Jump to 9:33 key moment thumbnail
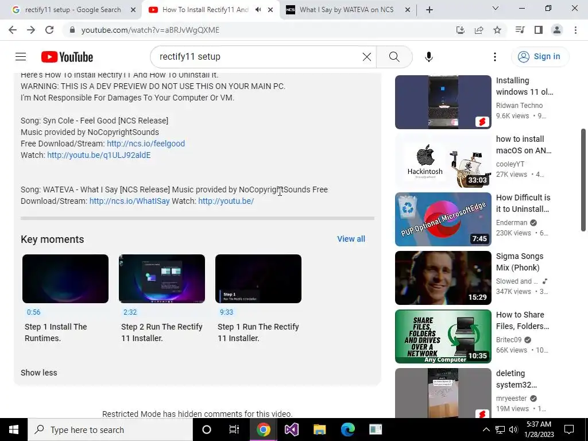This screenshot has width=588, height=441. (x=258, y=278)
